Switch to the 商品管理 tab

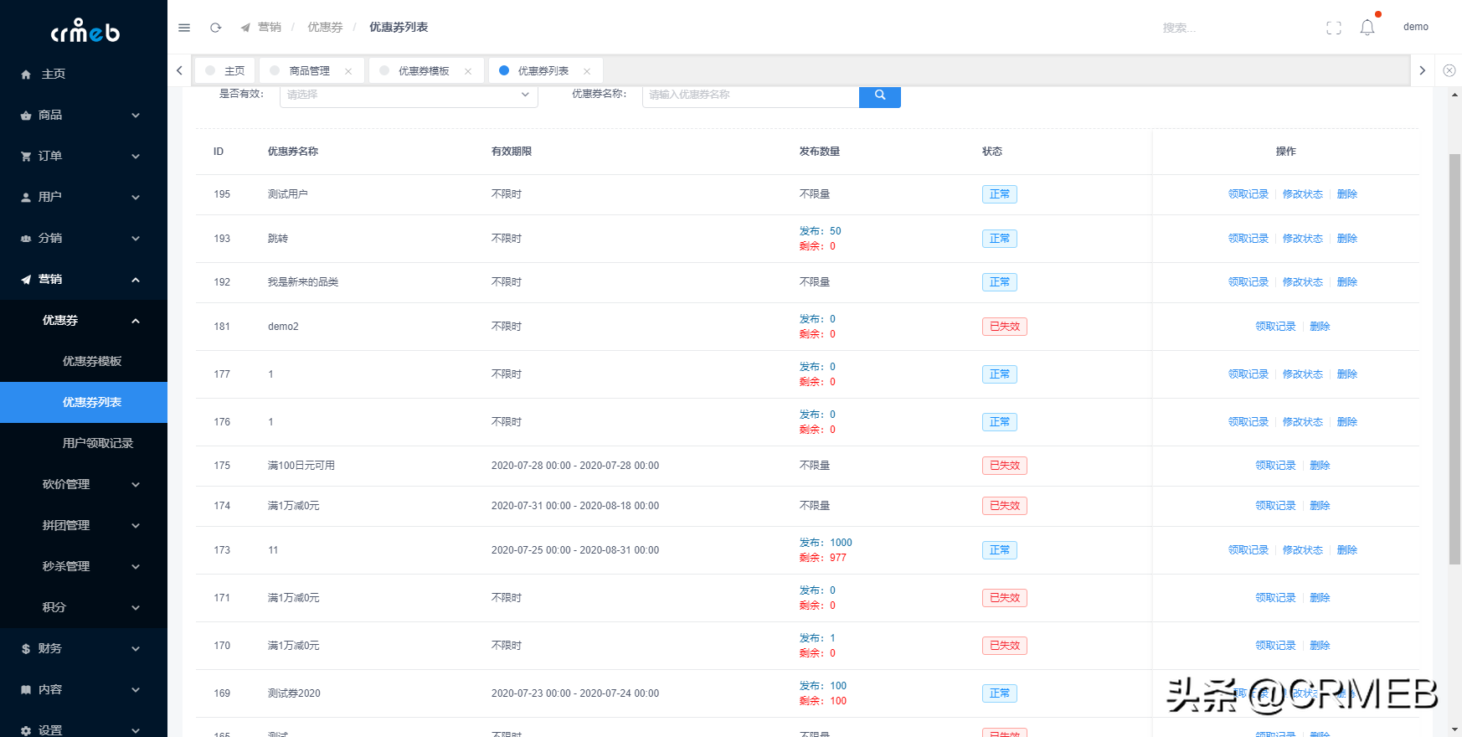tap(310, 70)
